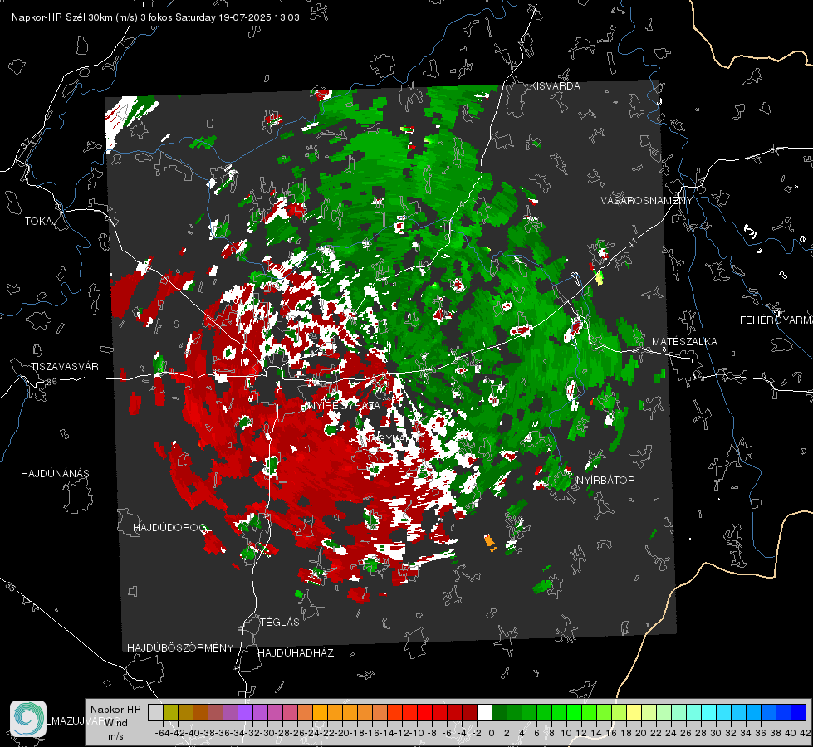Click road number 35 at lower left
Viewport: 813px width, 747px height.
[x=11, y=587]
